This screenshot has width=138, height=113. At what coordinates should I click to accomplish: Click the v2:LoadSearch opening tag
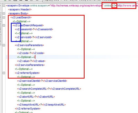(x=21, y=17)
